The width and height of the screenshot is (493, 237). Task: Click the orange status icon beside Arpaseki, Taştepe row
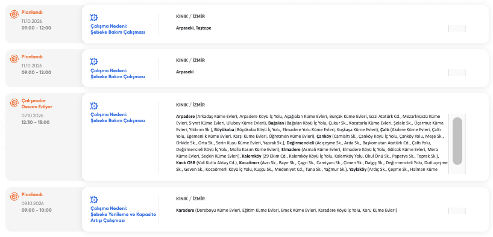tap(14, 14)
